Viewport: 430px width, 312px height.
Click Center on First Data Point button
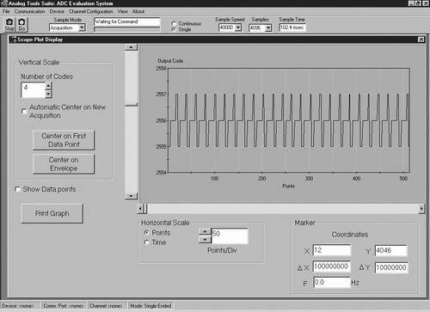click(64, 140)
